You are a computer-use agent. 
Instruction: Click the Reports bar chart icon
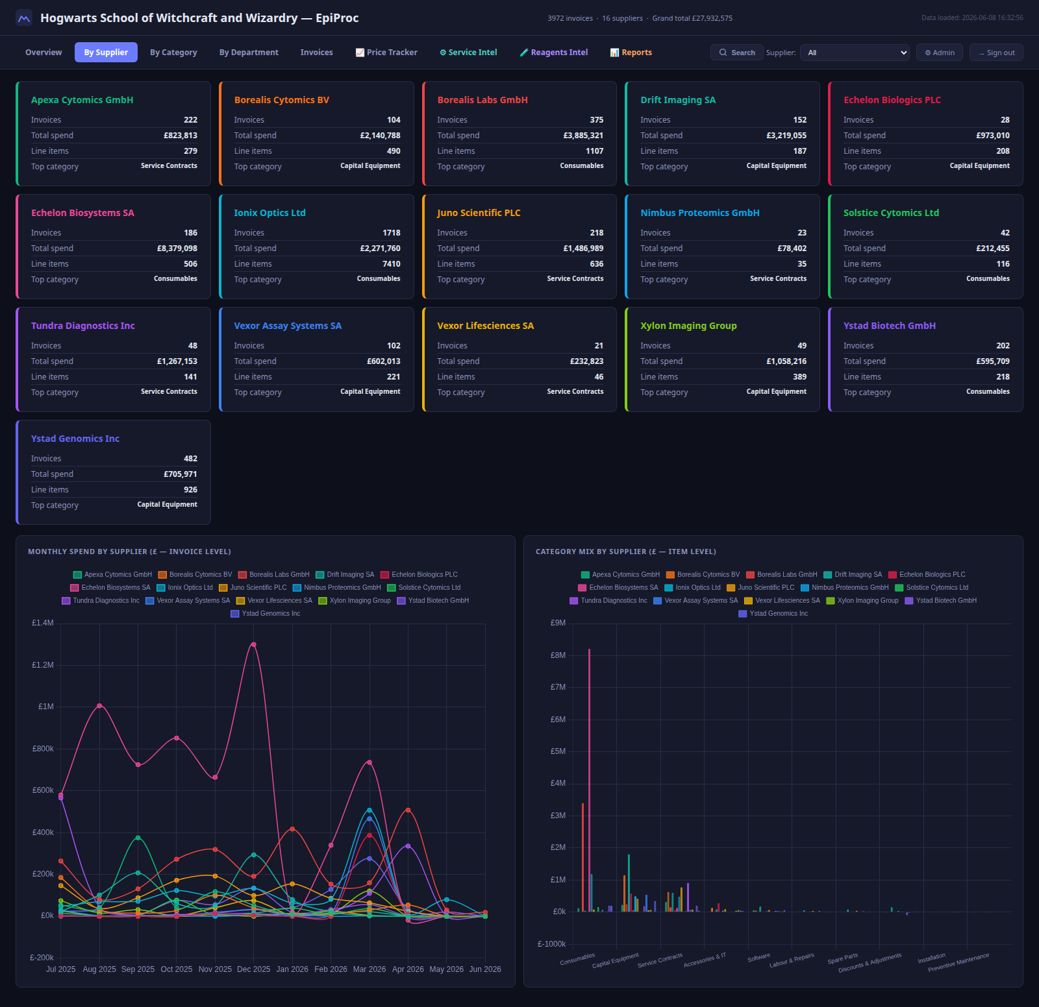614,53
